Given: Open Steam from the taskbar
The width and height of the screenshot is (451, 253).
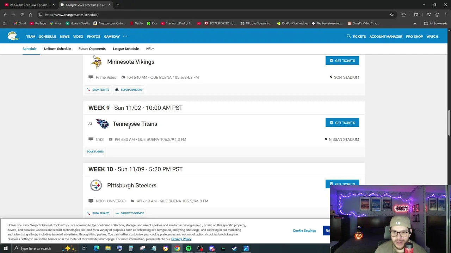Looking at the screenshot, I should [x=234, y=248].
